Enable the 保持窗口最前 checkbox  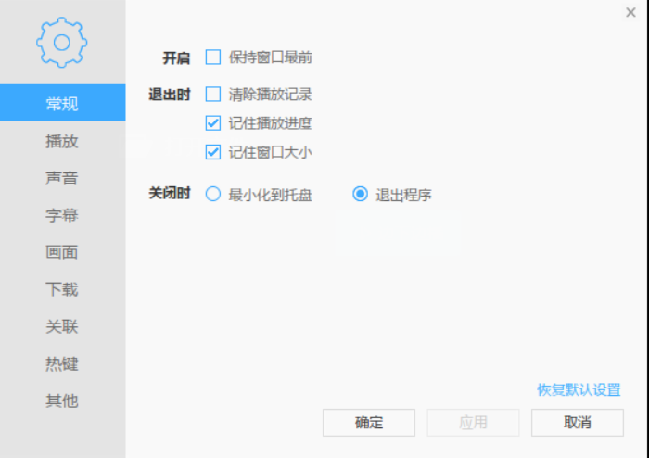213,57
